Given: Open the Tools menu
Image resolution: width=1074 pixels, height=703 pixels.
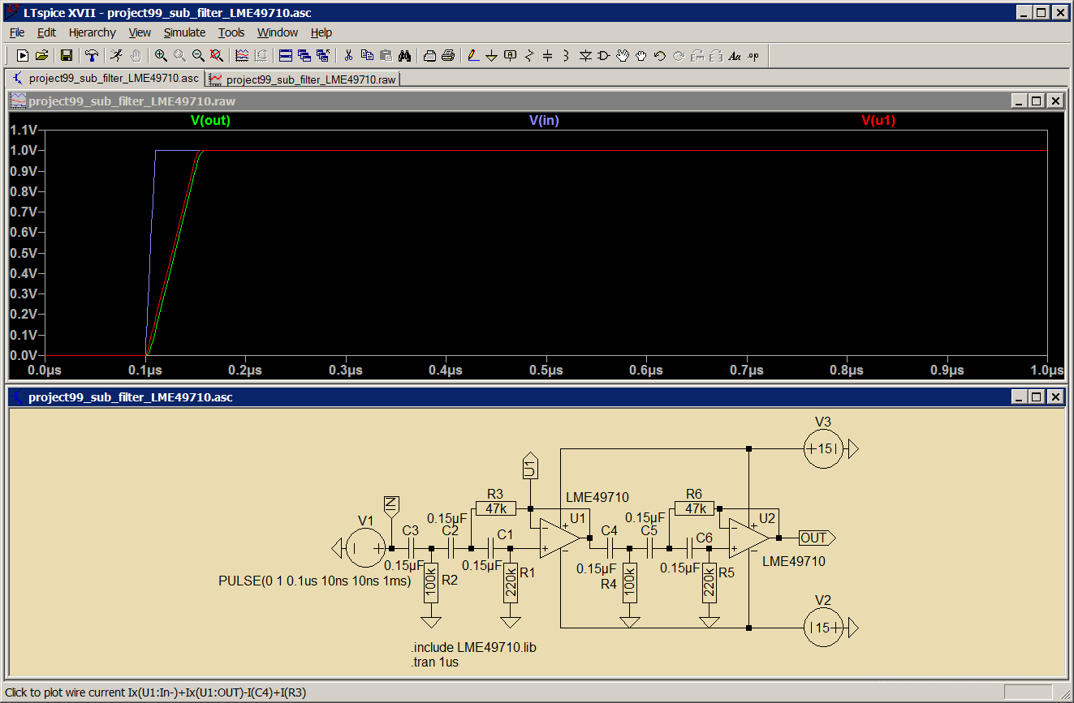Looking at the screenshot, I should pos(231,32).
